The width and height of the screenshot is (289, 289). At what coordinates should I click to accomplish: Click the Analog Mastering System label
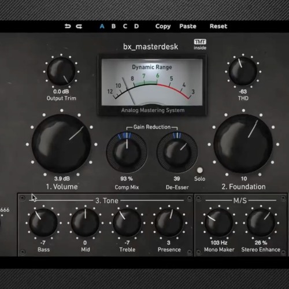pos(153,110)
